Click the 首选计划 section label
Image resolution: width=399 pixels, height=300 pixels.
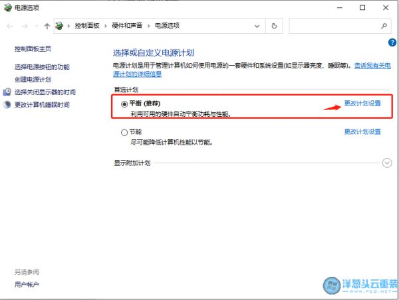pos(126,90)
